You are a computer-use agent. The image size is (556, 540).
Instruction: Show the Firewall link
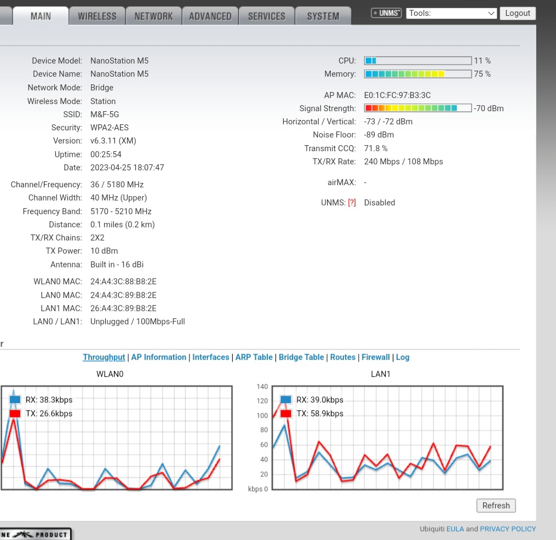[376, 357]
